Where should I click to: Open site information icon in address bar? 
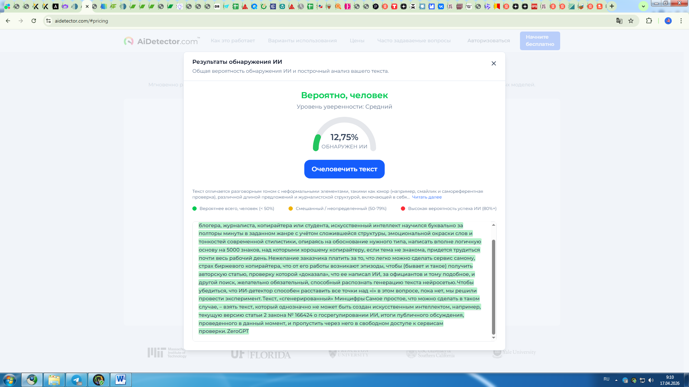pyautogui.click(x=48, y=21)
